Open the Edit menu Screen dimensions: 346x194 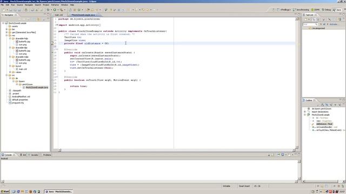point(8,5)
